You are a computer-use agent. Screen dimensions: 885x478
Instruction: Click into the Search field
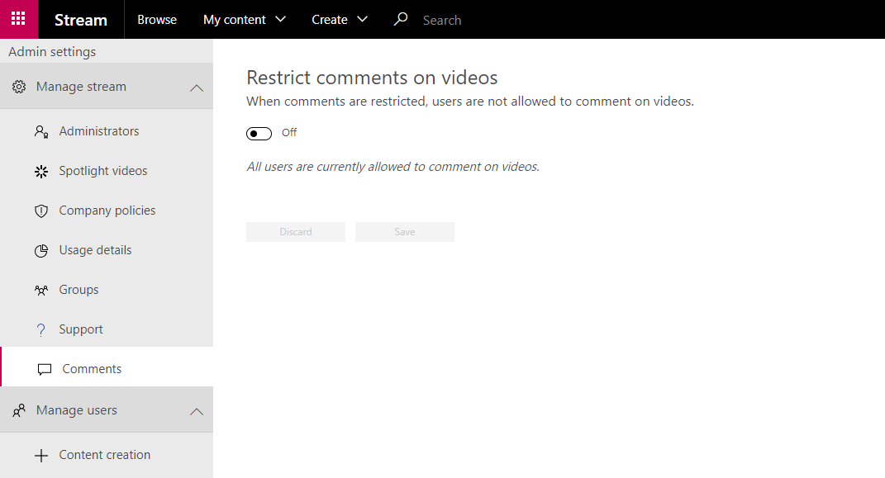point(508,21)
